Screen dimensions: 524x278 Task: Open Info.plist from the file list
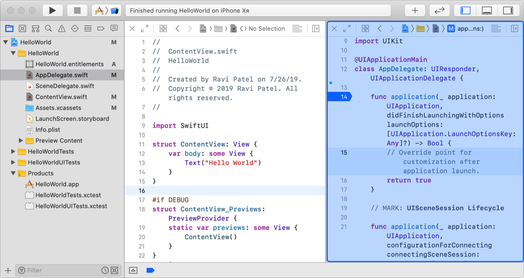(48, 129)
